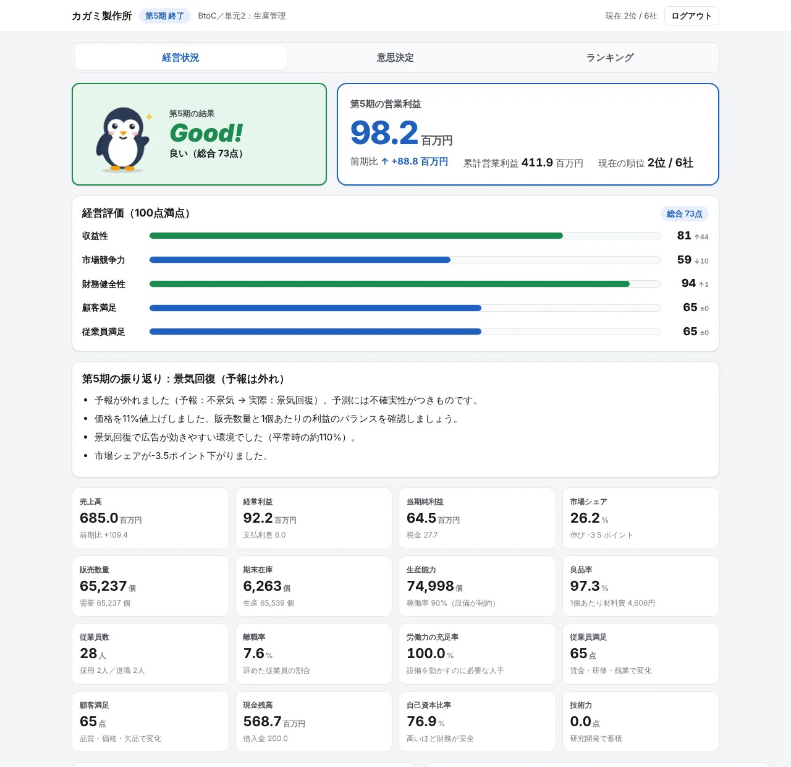Click the 技術力 0.0点 card
This screenshot has height=767, width=791.
click(641, 722)
